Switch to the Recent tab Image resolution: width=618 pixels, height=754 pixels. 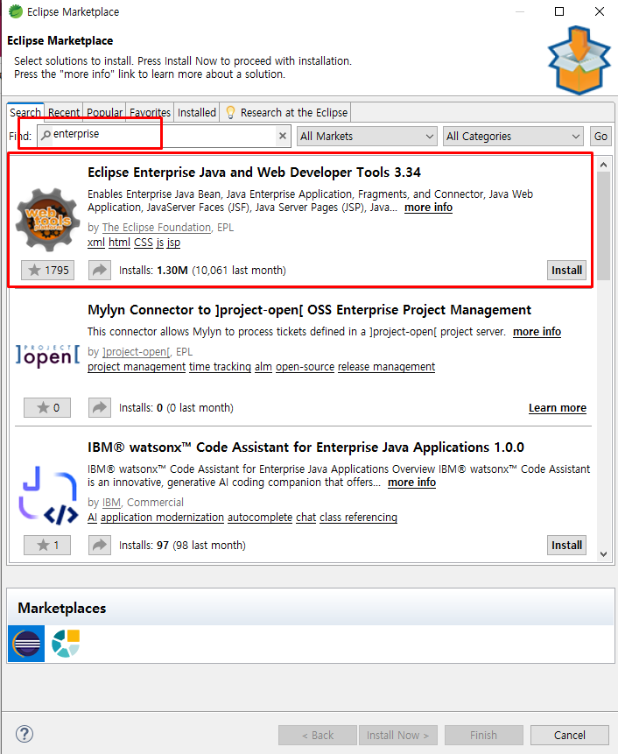coord(63,112)
